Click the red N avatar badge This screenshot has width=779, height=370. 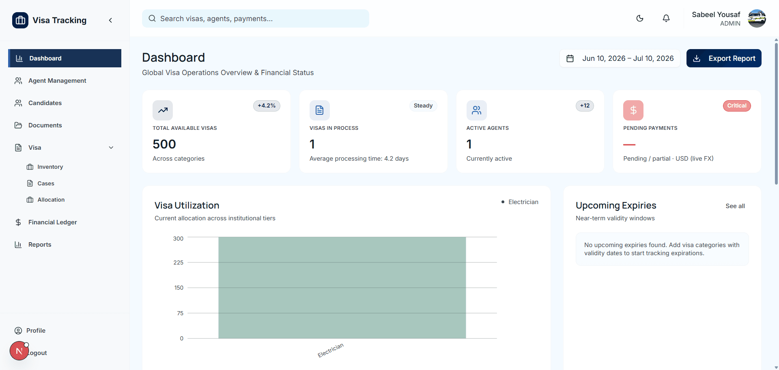pyautogui.click(x=19, y=351)
